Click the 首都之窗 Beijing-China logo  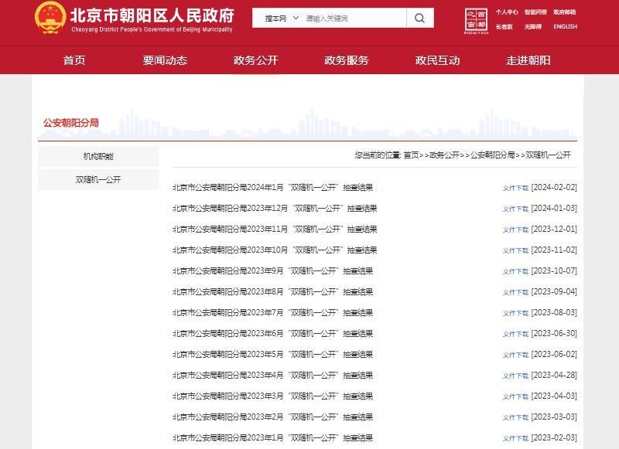point(476,21)
